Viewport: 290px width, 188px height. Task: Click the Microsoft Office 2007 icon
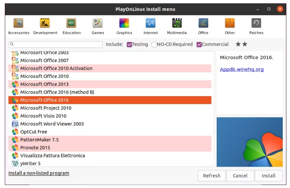(15, 60)
